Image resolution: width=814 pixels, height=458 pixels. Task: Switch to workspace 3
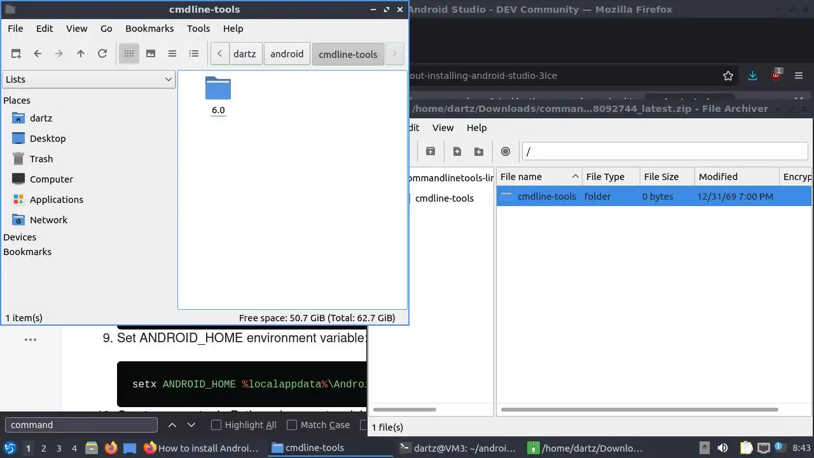(x=59, y=448)
